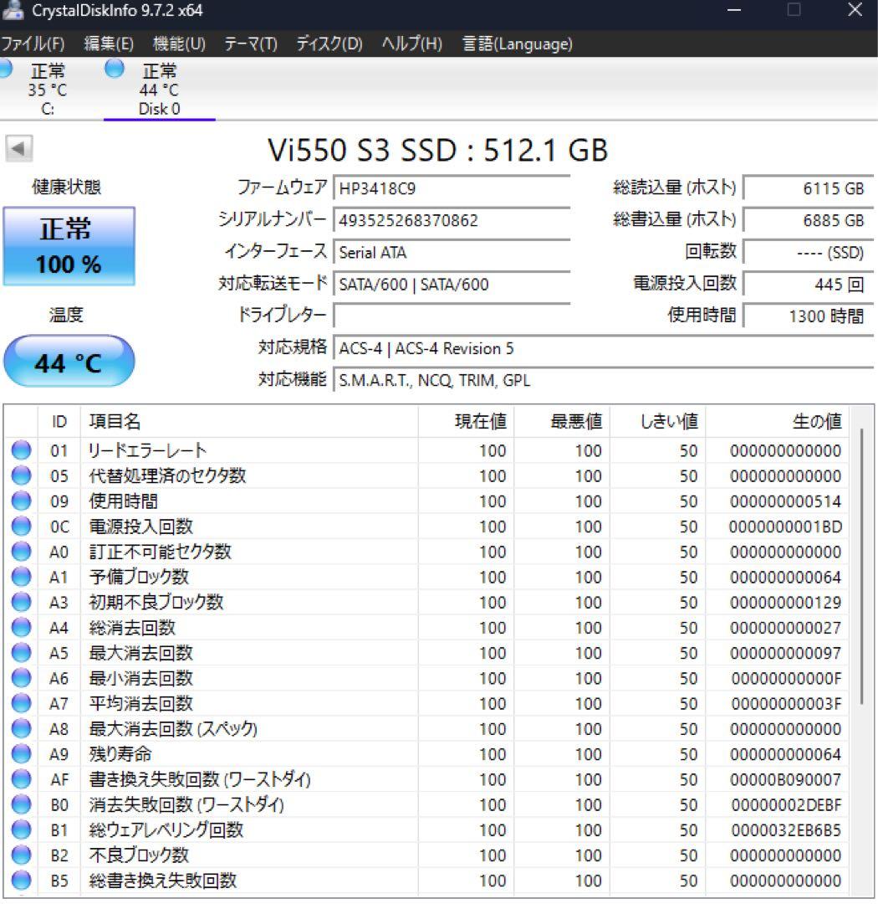The height and width of the screenshot is (904, 878).
Task: Select the 代替処理済のセクタ数 attribute name
Action: (167, 475)
